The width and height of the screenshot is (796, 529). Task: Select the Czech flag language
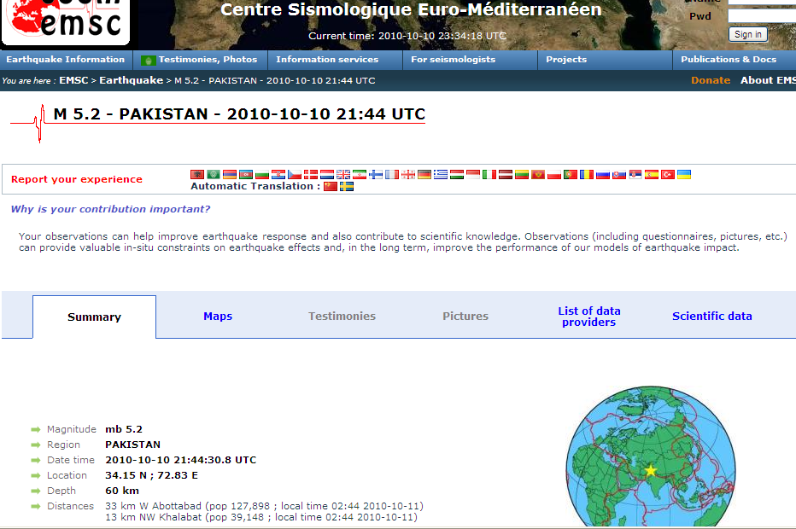[295, 174]
